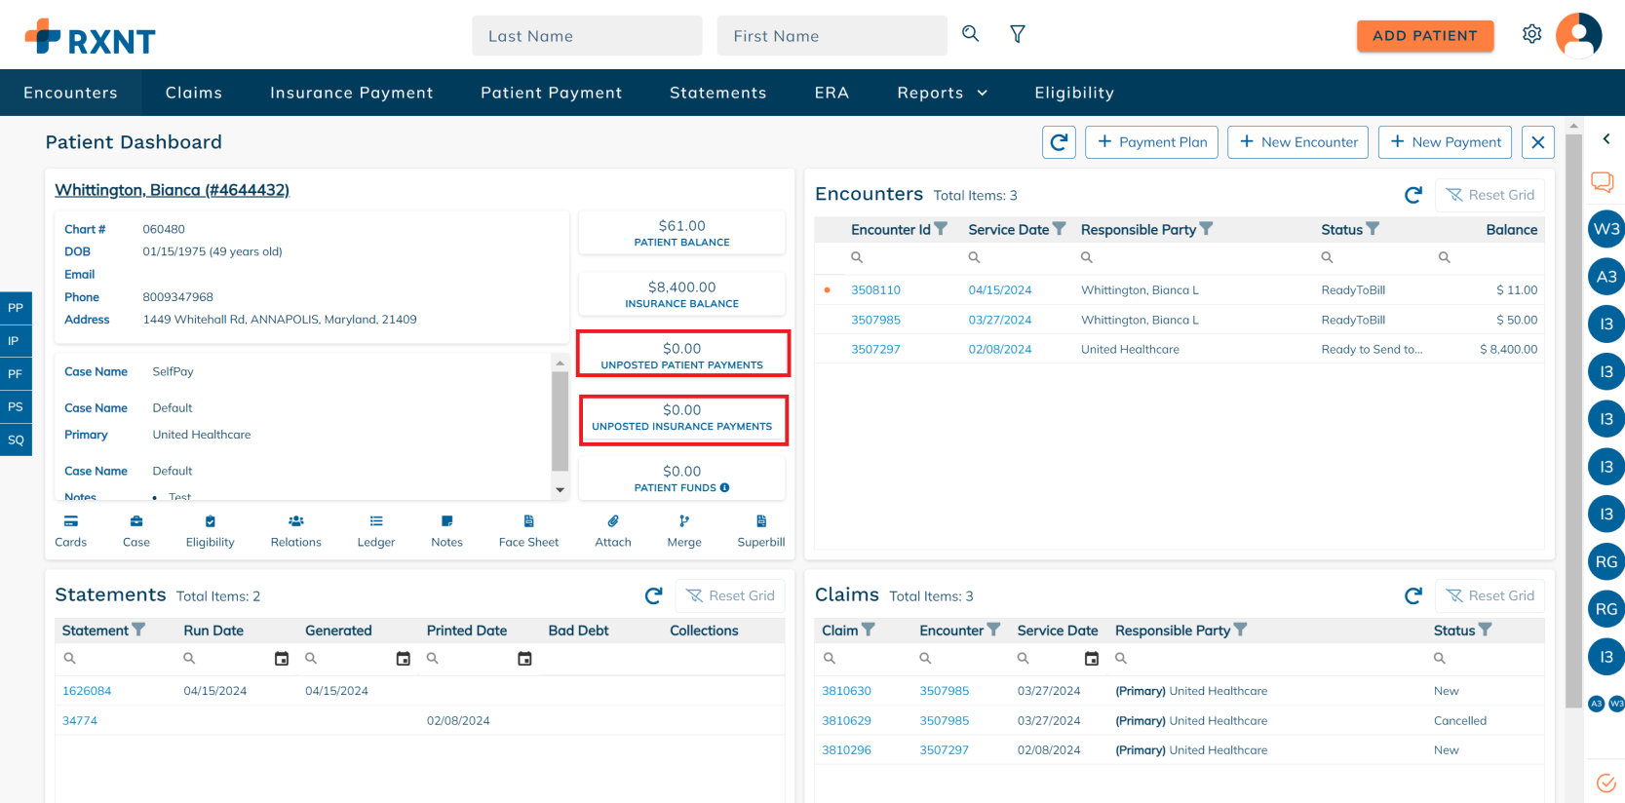Screen dimensions: 1625x803
Task: Click the Last Name search field
Action: click(587, 36)
